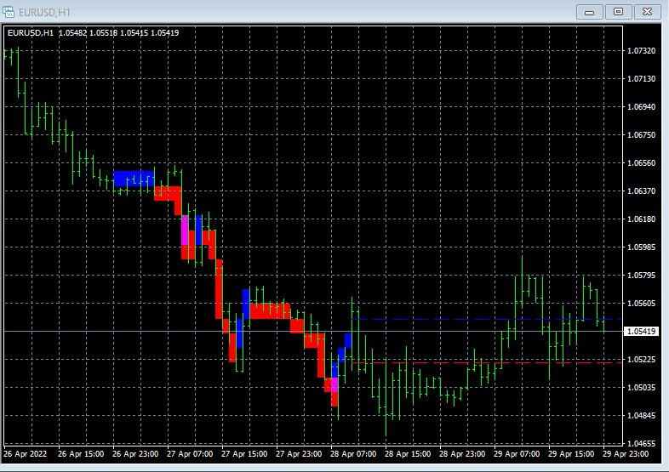Click the wide blue rectangle near 1.06370
This screenshot has width=669, height=472.
[134, 179]
